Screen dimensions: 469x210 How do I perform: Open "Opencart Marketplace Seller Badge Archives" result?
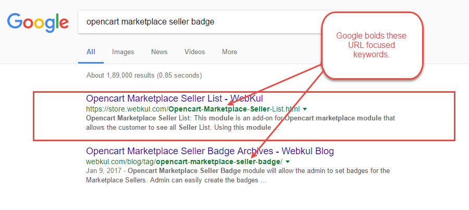coord(209,151)
